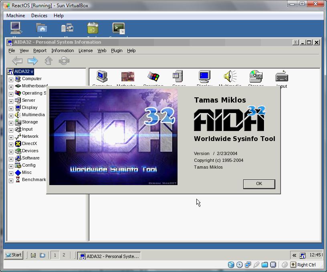Select the Input keyboard icon
Image resolution: width=327 pixels, height=272 pixels.
[x=281, y=77]
